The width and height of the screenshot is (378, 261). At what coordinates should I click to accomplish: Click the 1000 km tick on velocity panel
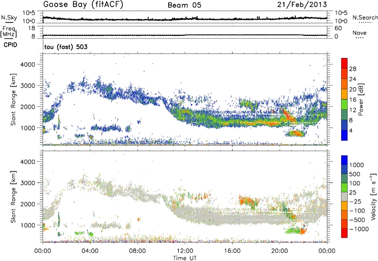click(x=27, y=225)
